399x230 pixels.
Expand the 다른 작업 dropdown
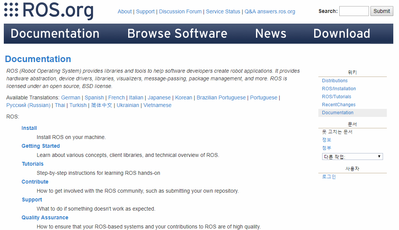point(352,157)
